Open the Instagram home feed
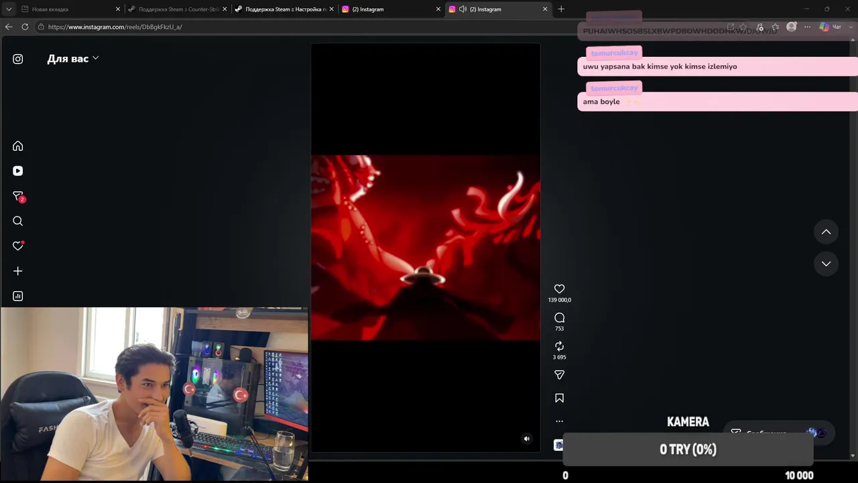This screenshot has width=858, height=483. coord(18,146)
